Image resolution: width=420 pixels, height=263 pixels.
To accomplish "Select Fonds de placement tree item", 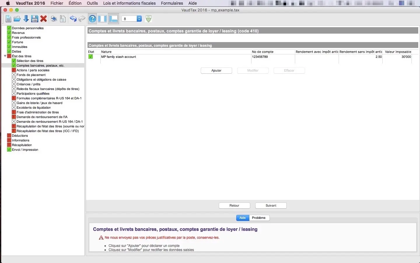I will tap(31, 75).
